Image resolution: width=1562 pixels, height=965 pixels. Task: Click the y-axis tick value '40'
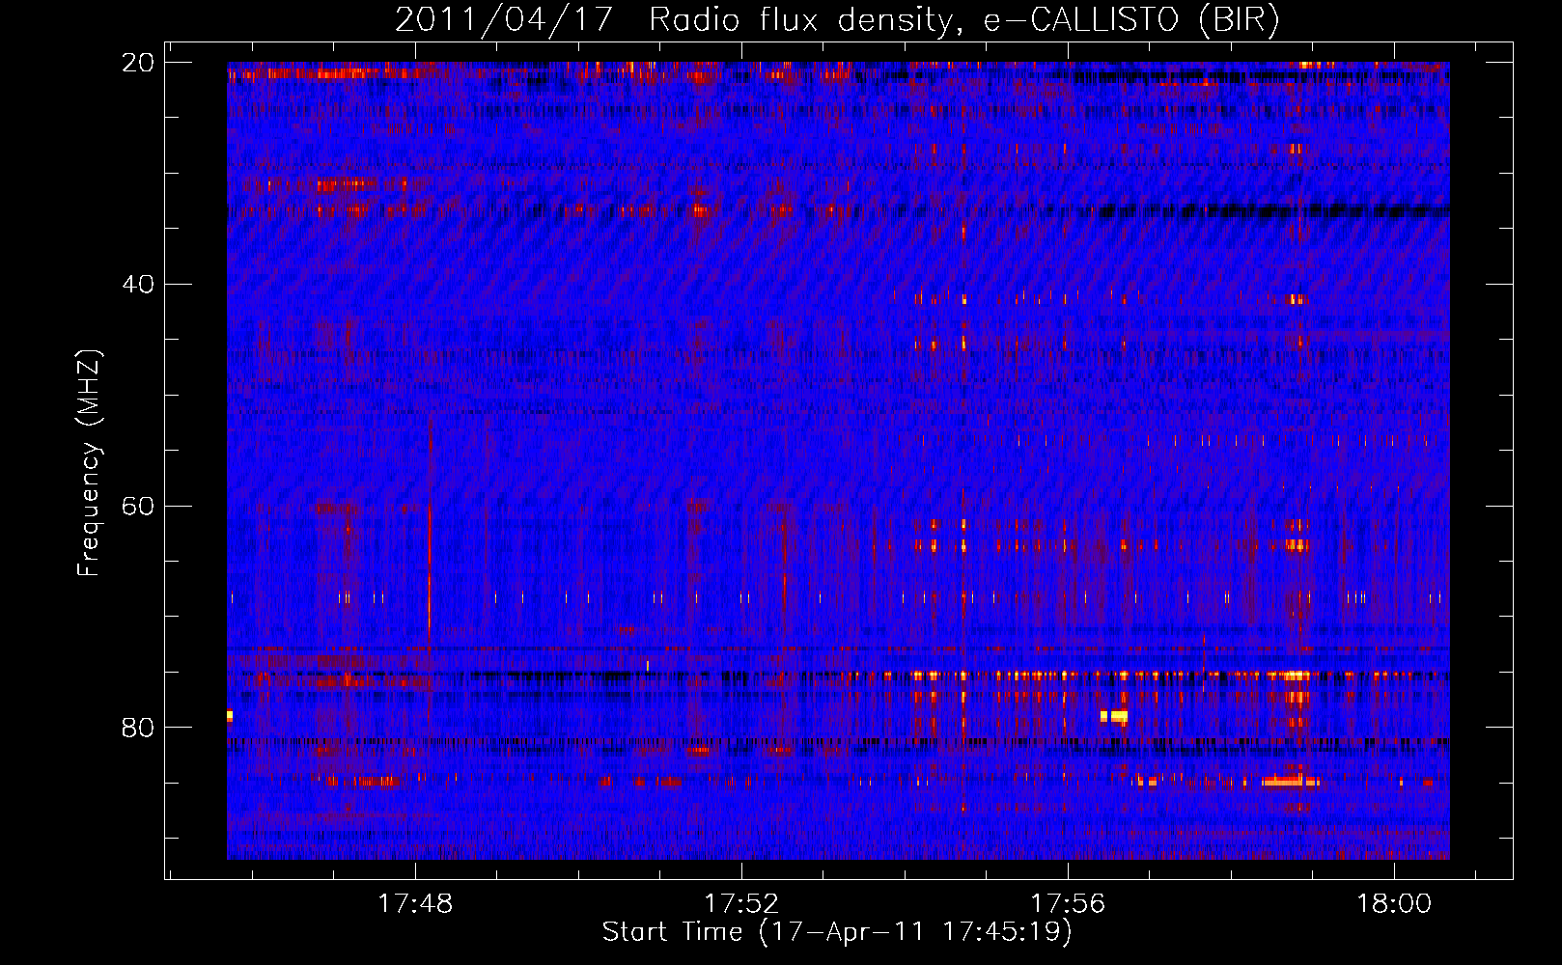[x=137, y=285]
